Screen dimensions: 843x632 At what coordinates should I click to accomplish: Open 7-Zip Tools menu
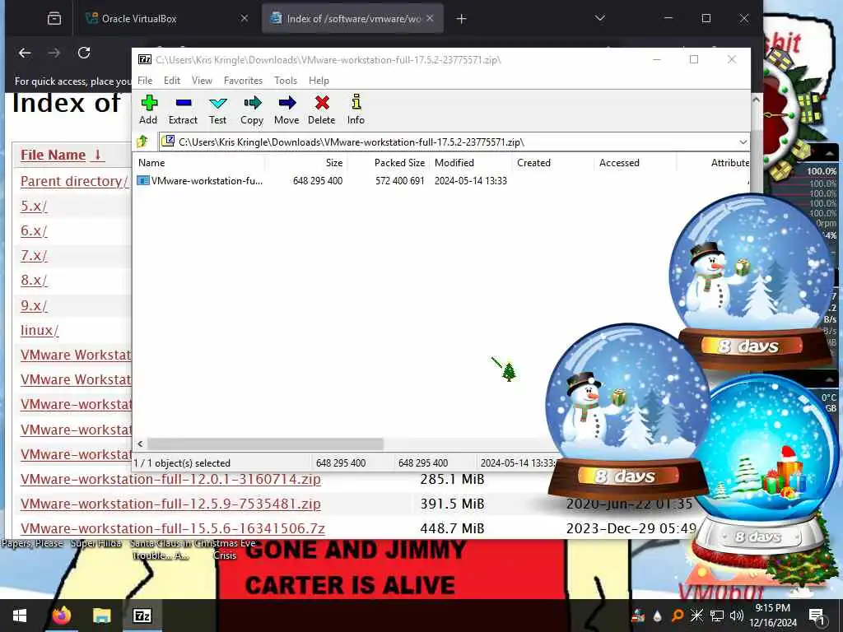pos(286,81)
